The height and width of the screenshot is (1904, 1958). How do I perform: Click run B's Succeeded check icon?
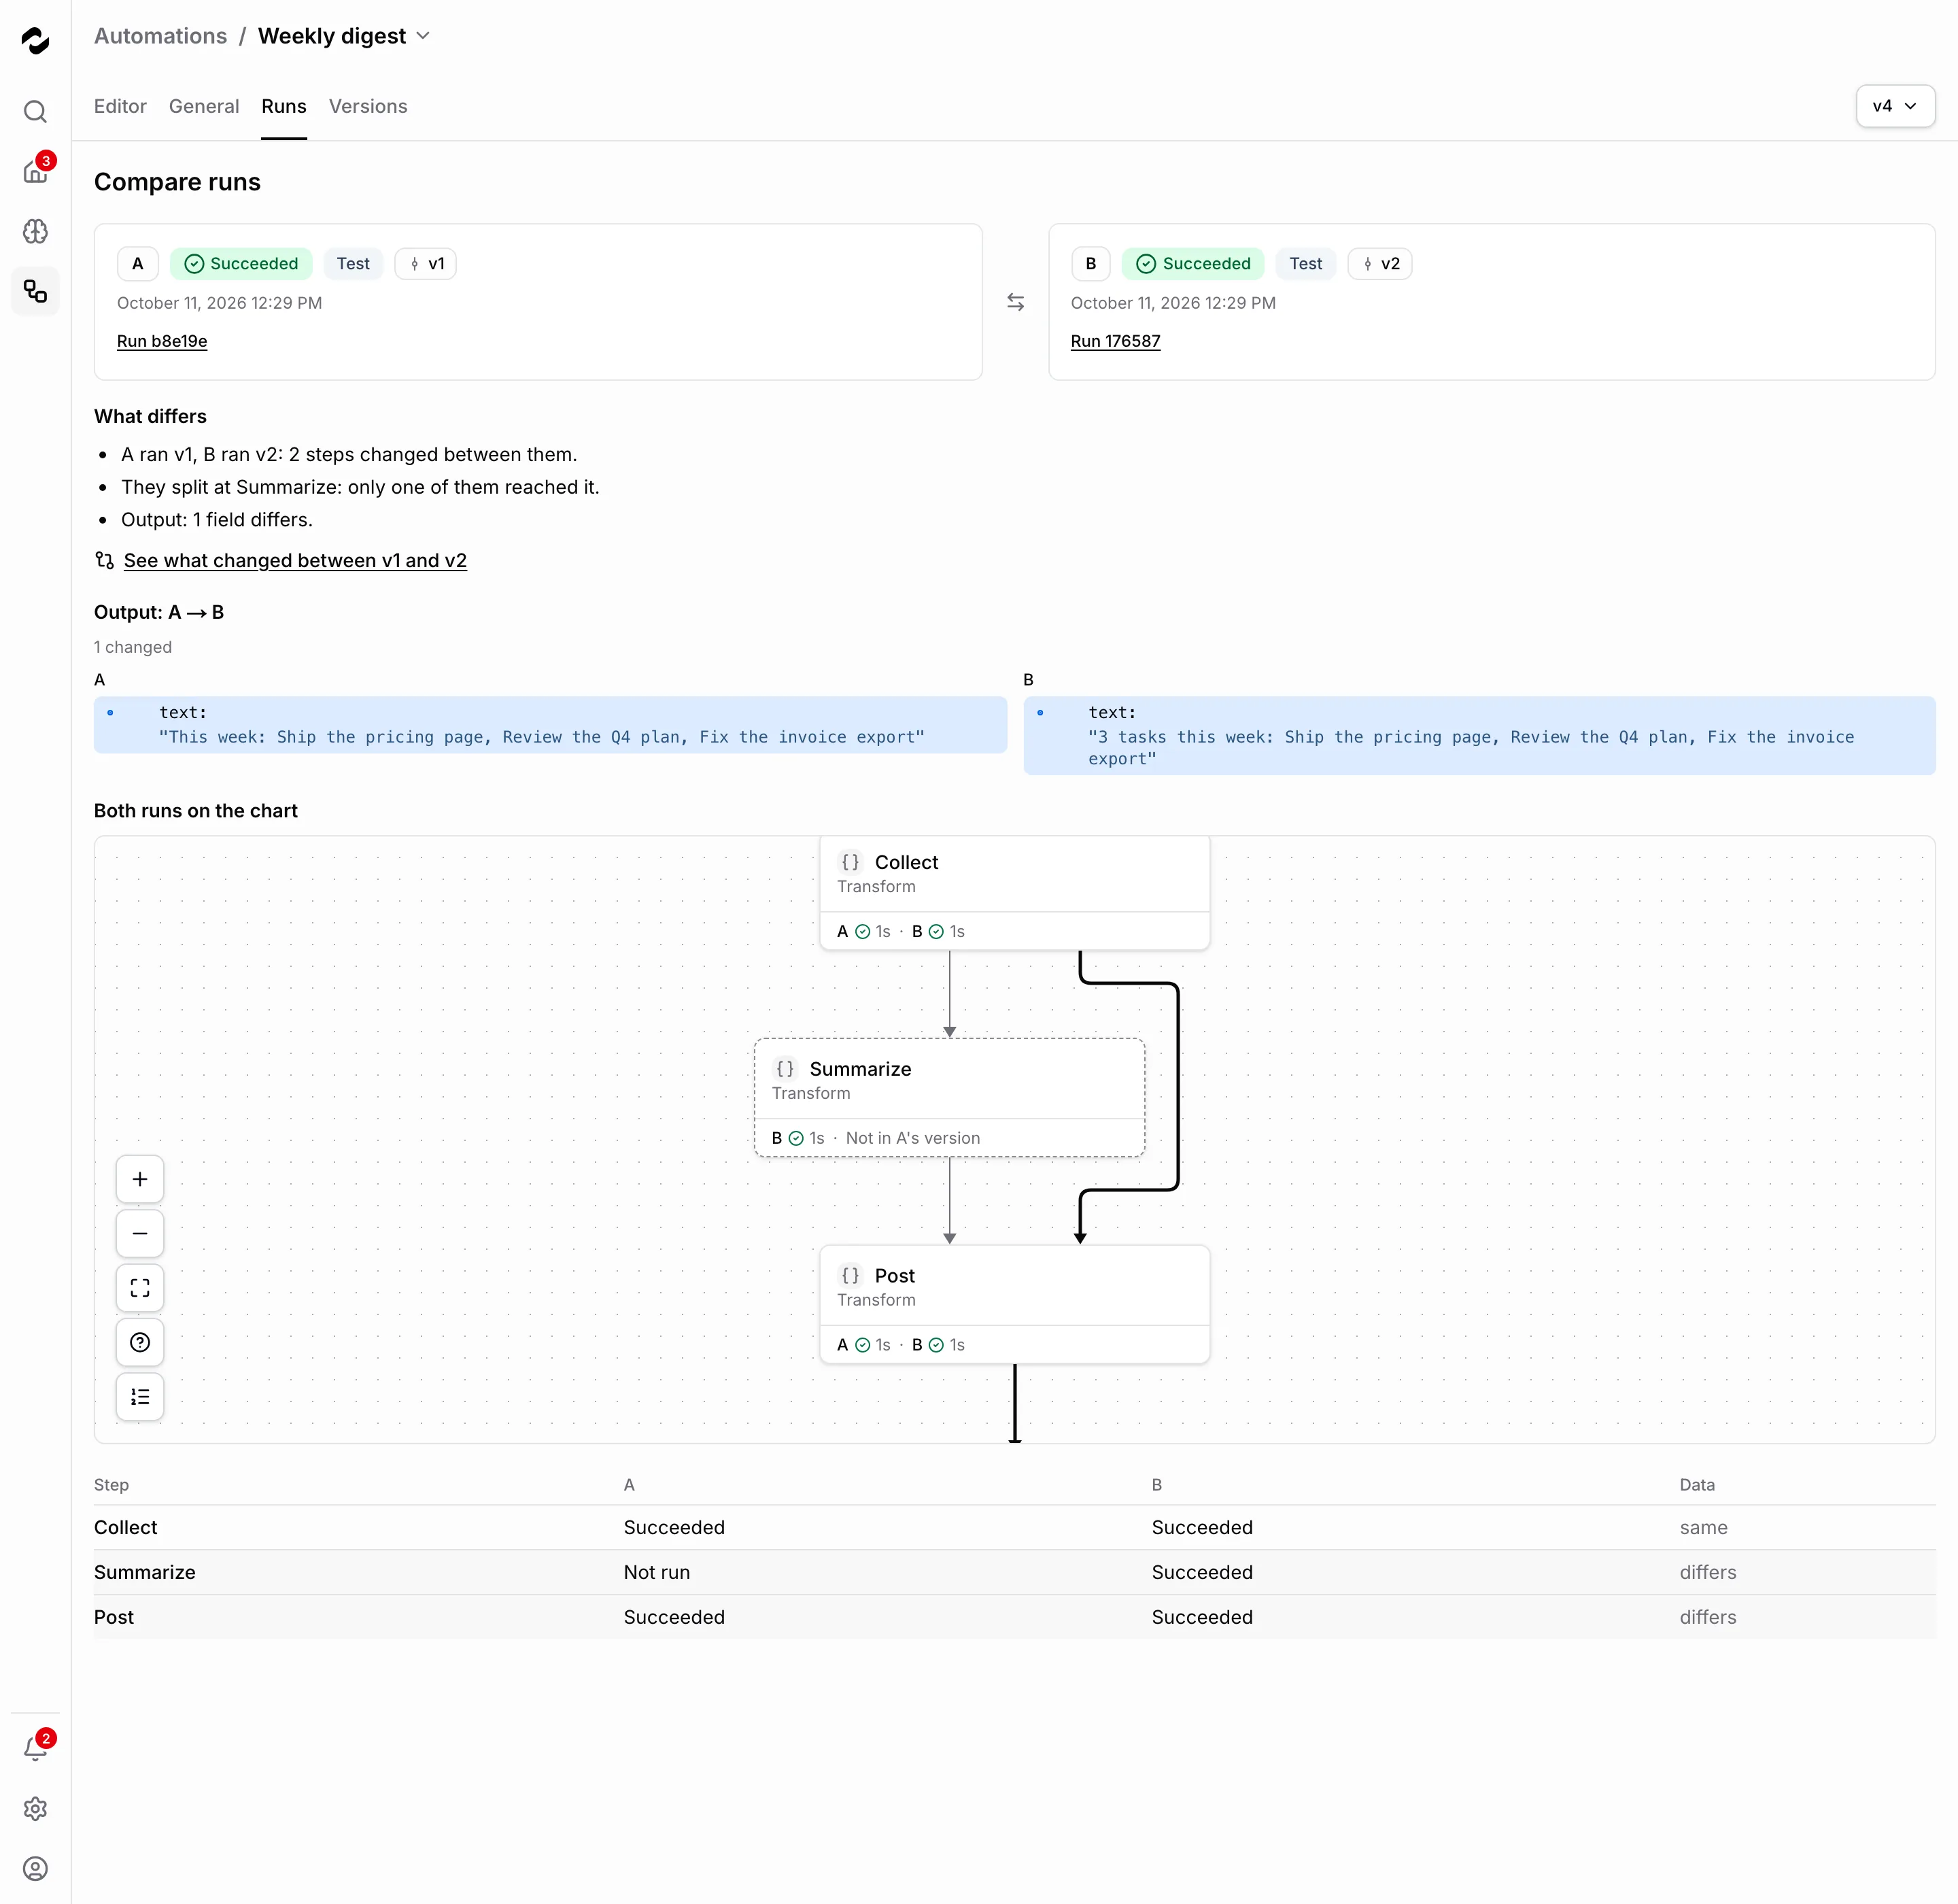click(1146, 264)
